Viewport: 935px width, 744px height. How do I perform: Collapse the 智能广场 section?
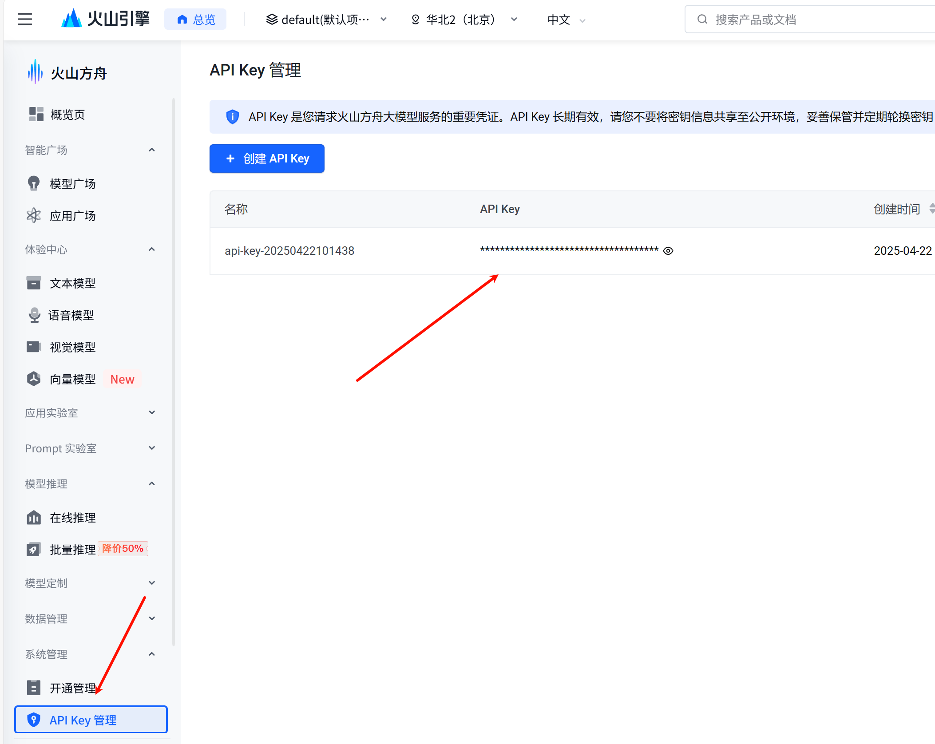pyautogui.click(x=151, y=150)
